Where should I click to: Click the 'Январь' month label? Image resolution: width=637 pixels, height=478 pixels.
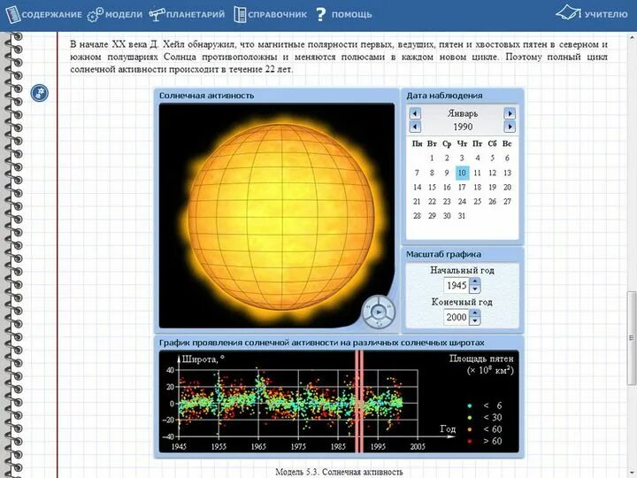463,113
